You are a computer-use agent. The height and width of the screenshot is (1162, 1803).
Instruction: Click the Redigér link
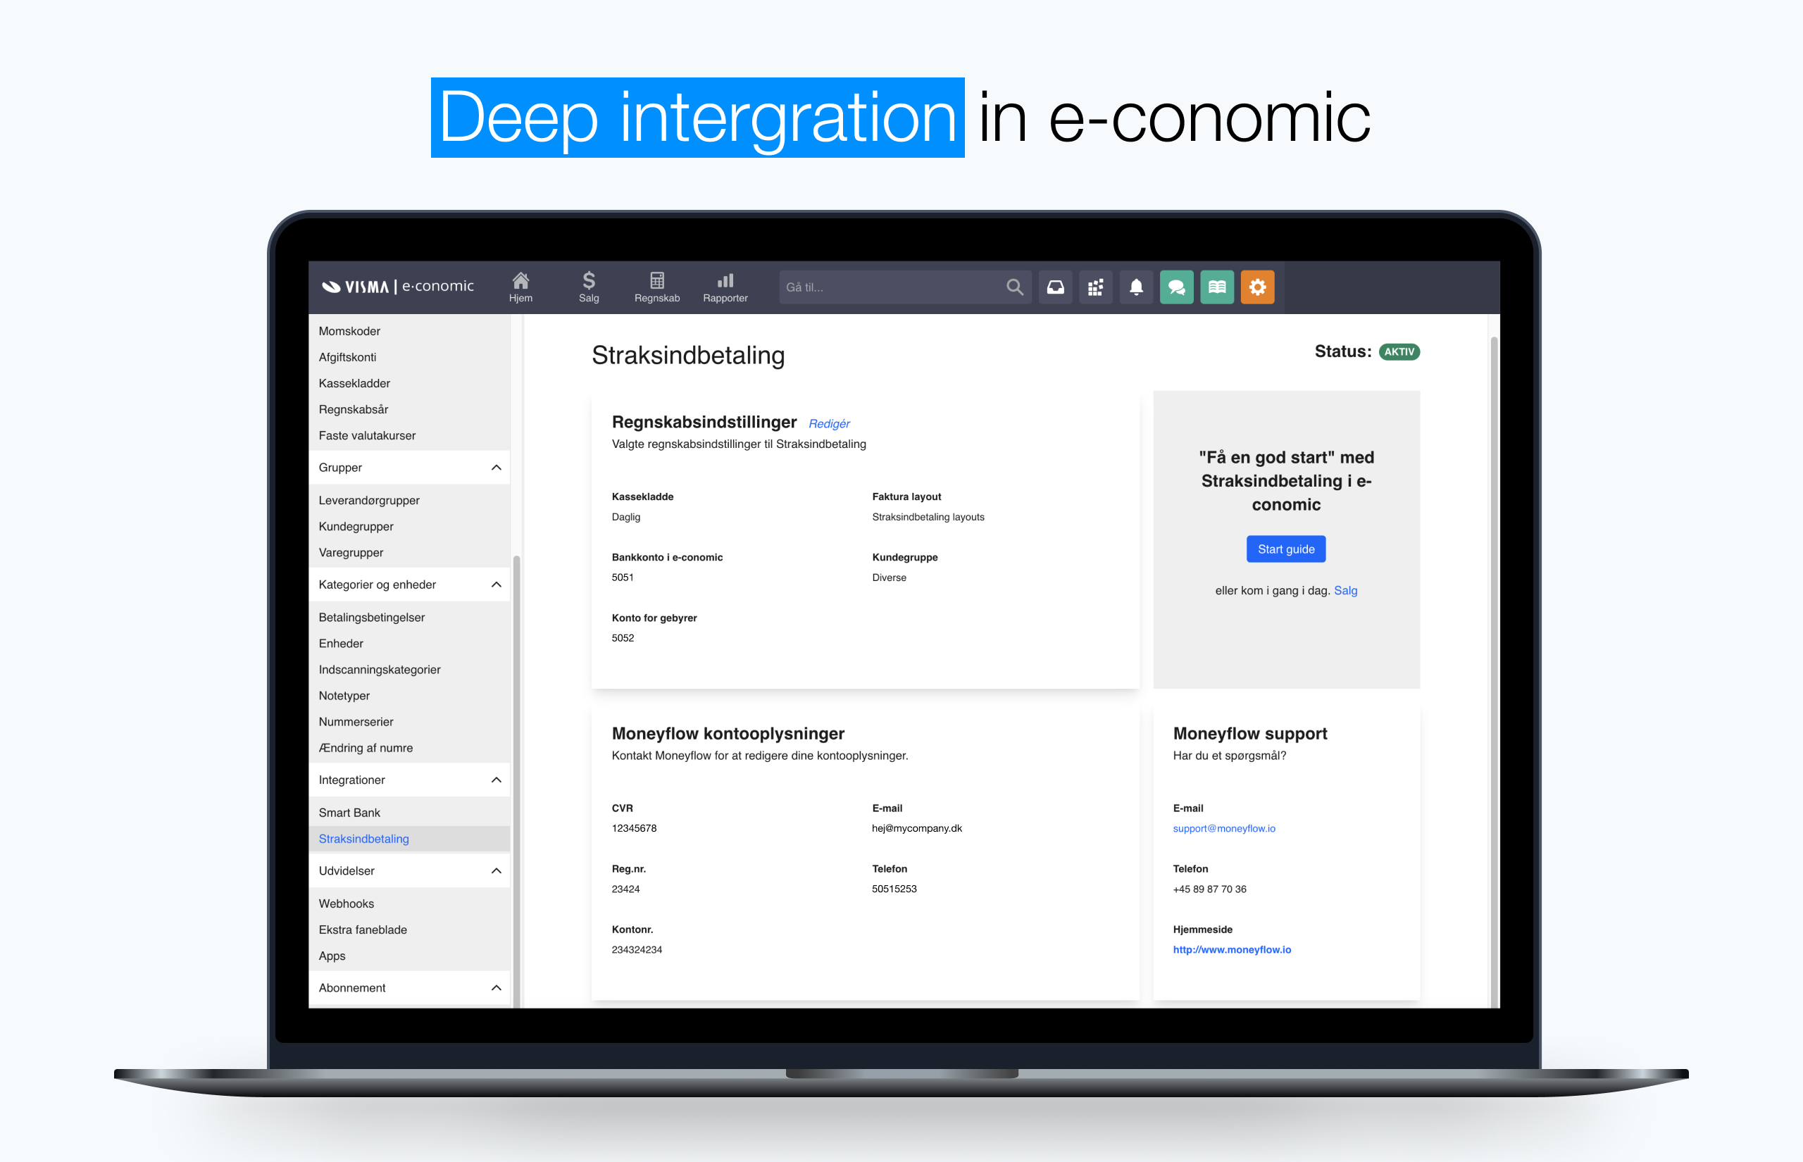pyautogui.click(x=829, y=424)
